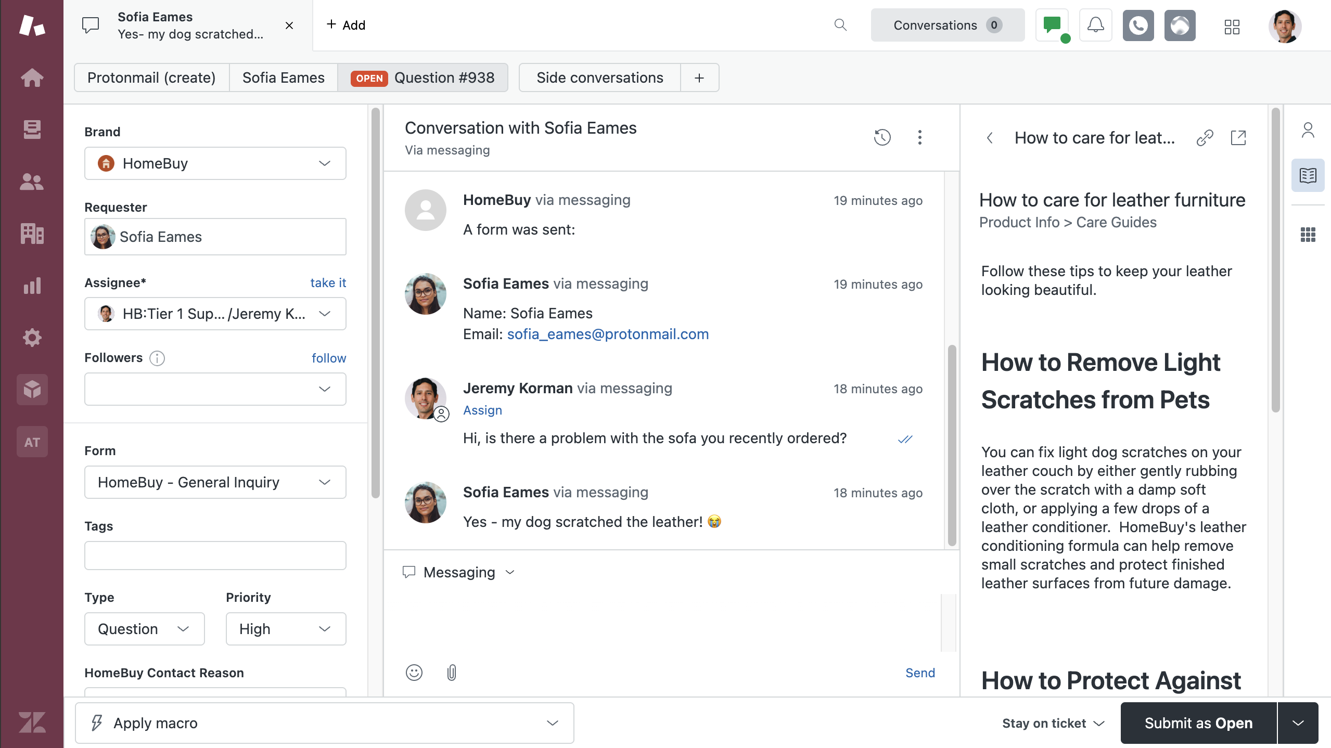Attach a file with paperclip icon
1331x748 pixels.
click(x=452, y=673)
